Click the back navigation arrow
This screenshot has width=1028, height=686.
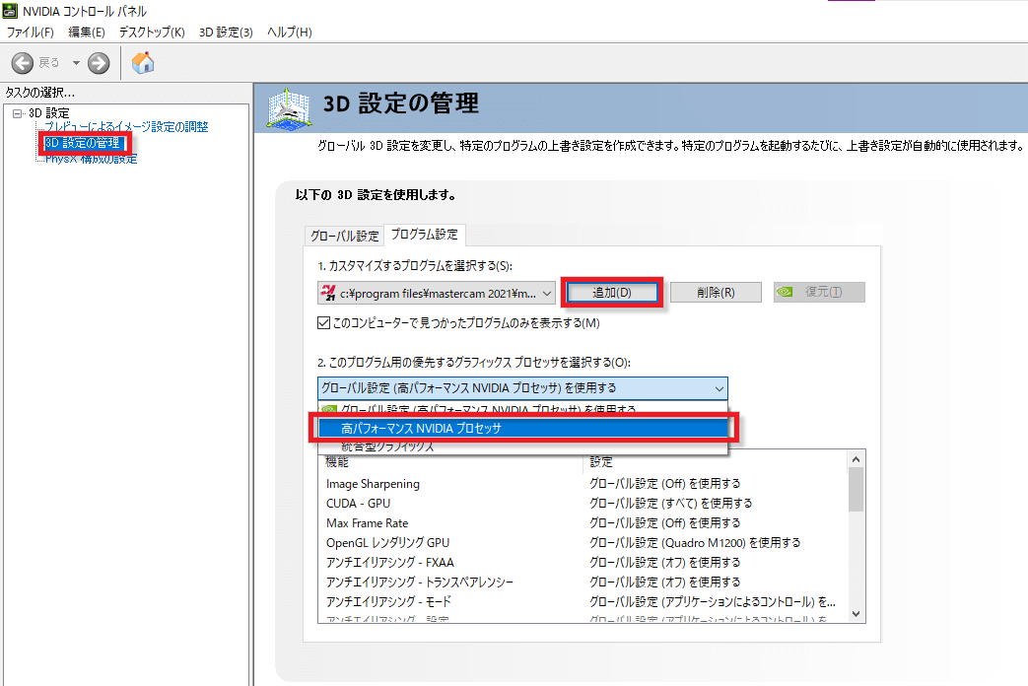[22, 62]
